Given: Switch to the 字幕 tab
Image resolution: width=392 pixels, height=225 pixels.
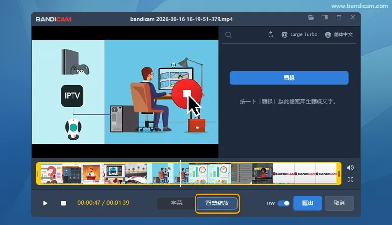Looking at the screenshot, I should click(x=176, y=203).
